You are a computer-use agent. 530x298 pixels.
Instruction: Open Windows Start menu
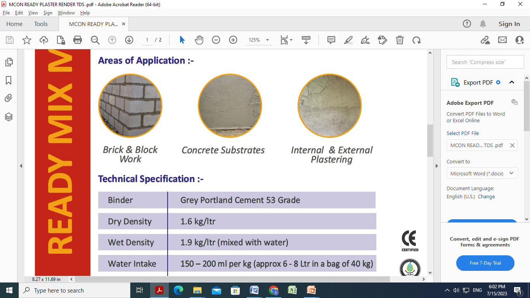[9, 290]
